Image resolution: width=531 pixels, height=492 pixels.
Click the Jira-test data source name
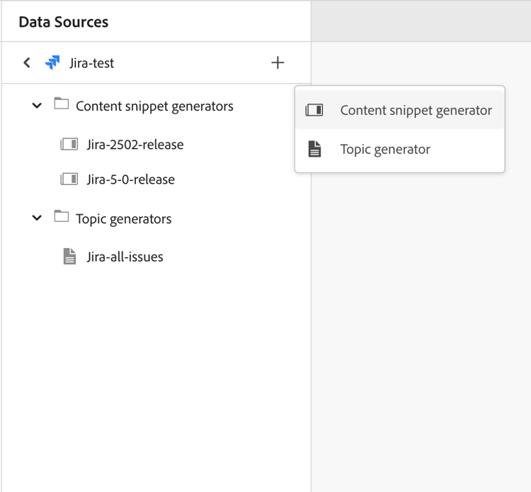(91, 63)
